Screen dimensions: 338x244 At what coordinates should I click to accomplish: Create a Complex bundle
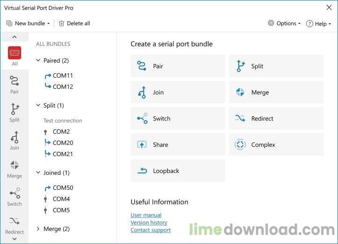[276, 144]
